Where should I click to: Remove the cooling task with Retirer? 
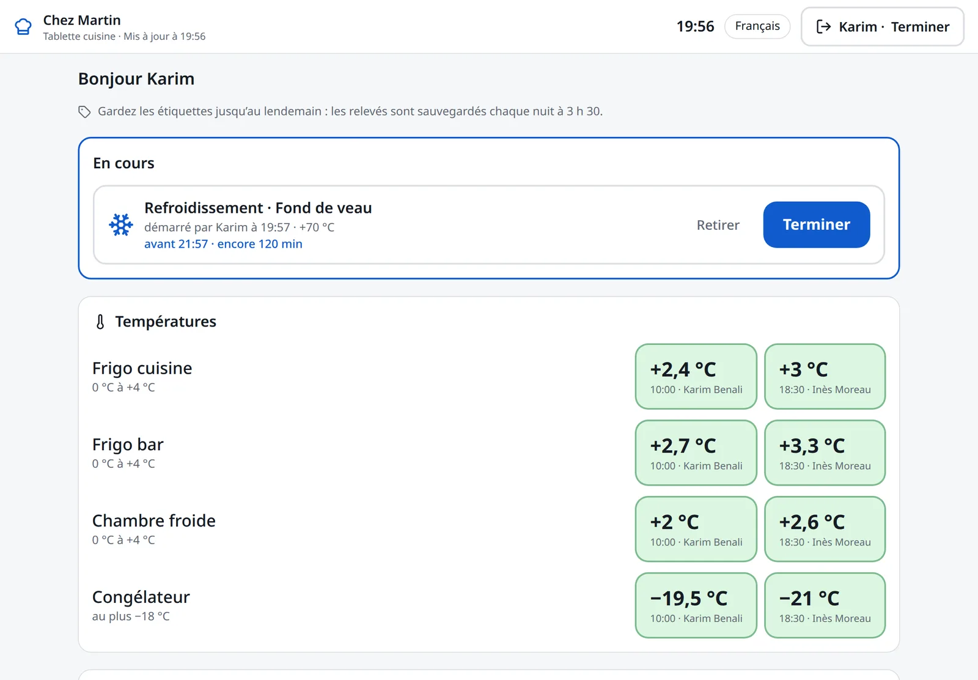pyautogui.click(x=718, y=225)
